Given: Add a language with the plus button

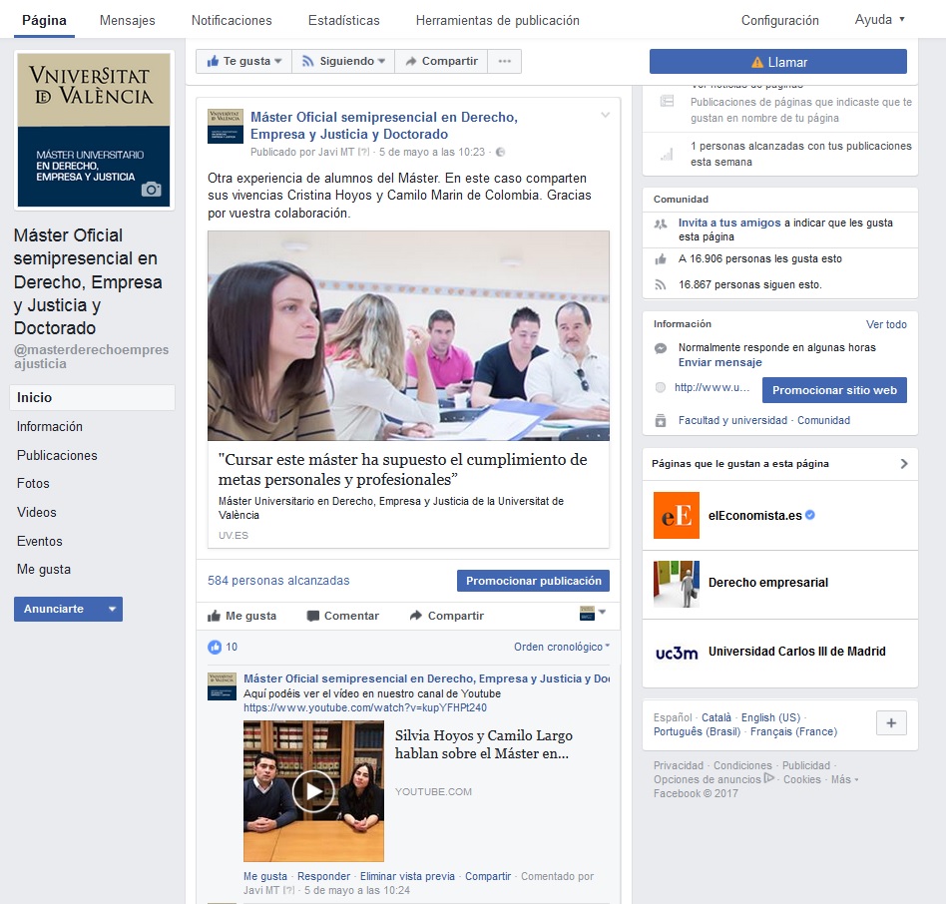Looking at the screenshot, I should (x=891, y=722).
